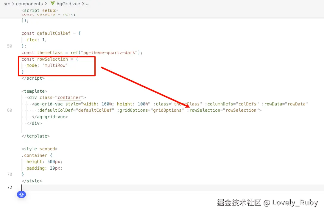Viewport: 324px width, 213px height.
Task: Click the 'const defaultColDef = {' line
Action: [x=51, y=33]
